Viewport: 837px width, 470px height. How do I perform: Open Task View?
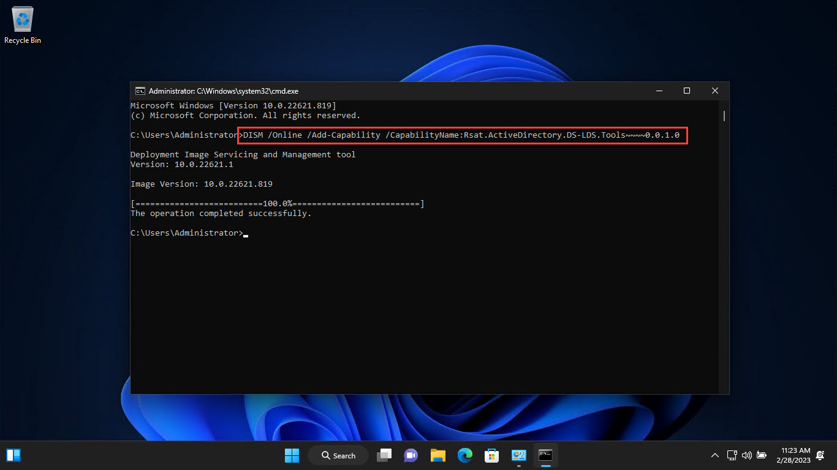[384, 455]
